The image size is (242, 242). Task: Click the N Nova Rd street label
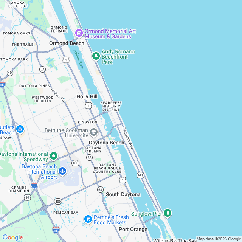tap(58, 95)
